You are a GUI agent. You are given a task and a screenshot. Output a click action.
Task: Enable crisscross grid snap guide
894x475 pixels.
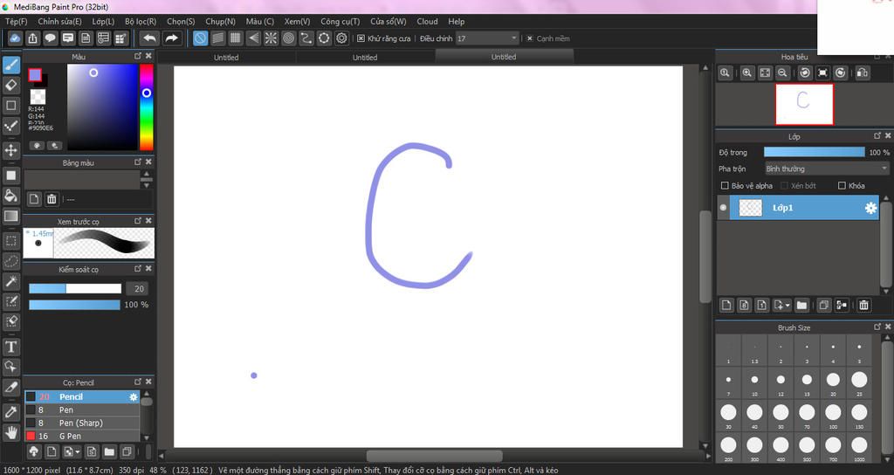[236, 38]
